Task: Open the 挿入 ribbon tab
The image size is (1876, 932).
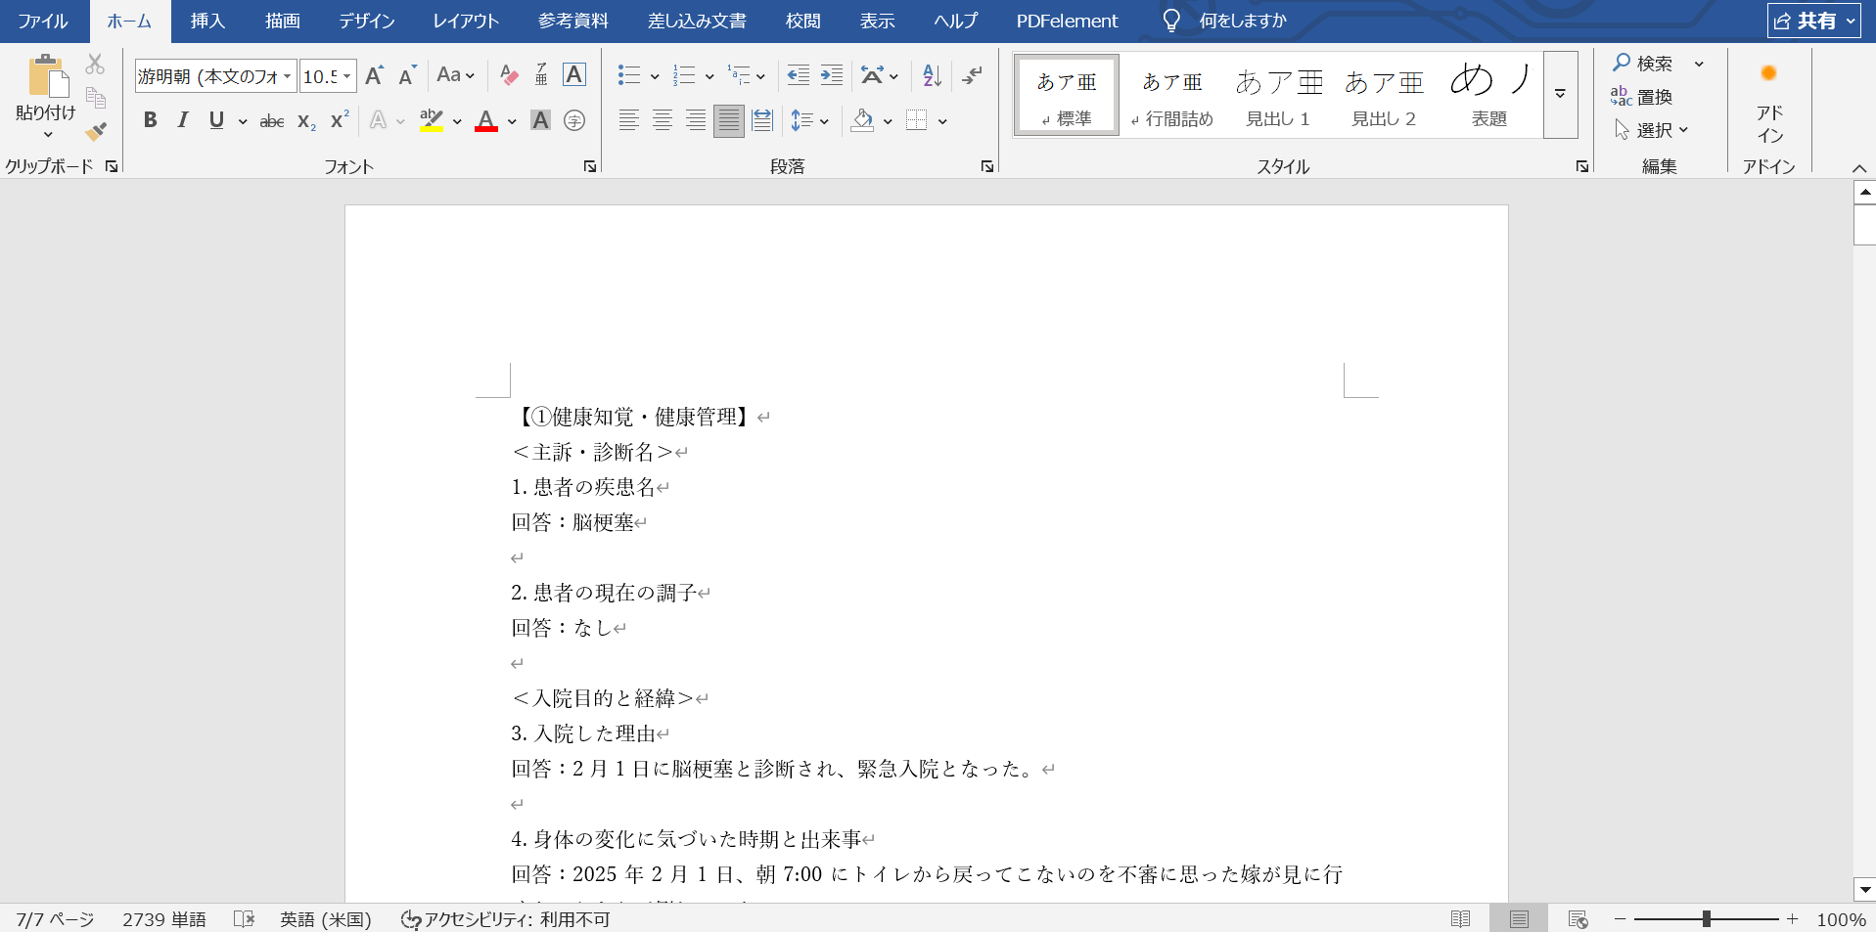Action: 207,21
